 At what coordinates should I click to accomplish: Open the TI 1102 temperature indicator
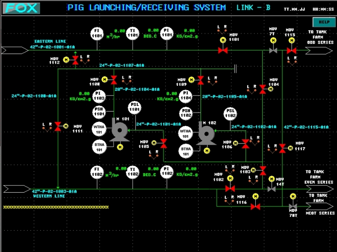click(133, 172)
